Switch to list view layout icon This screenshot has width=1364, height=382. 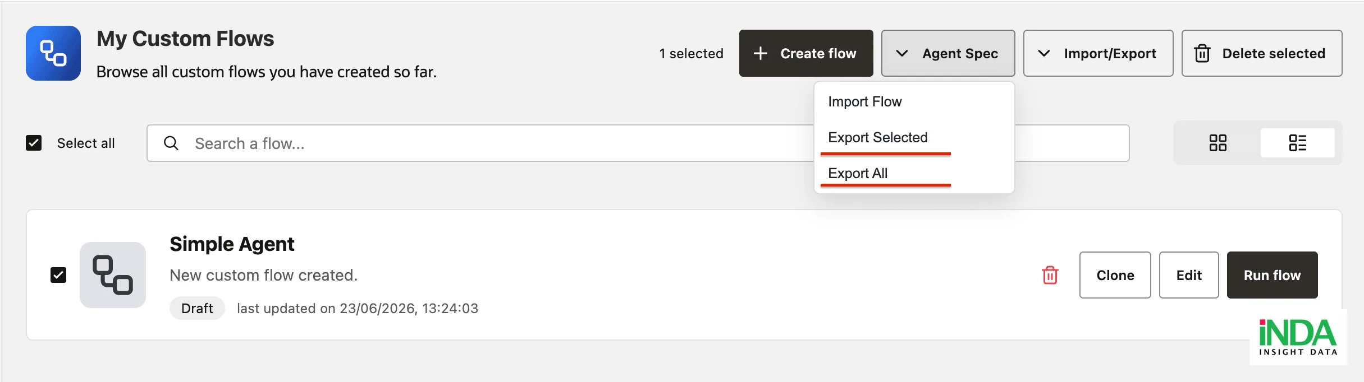(1297, 143)
